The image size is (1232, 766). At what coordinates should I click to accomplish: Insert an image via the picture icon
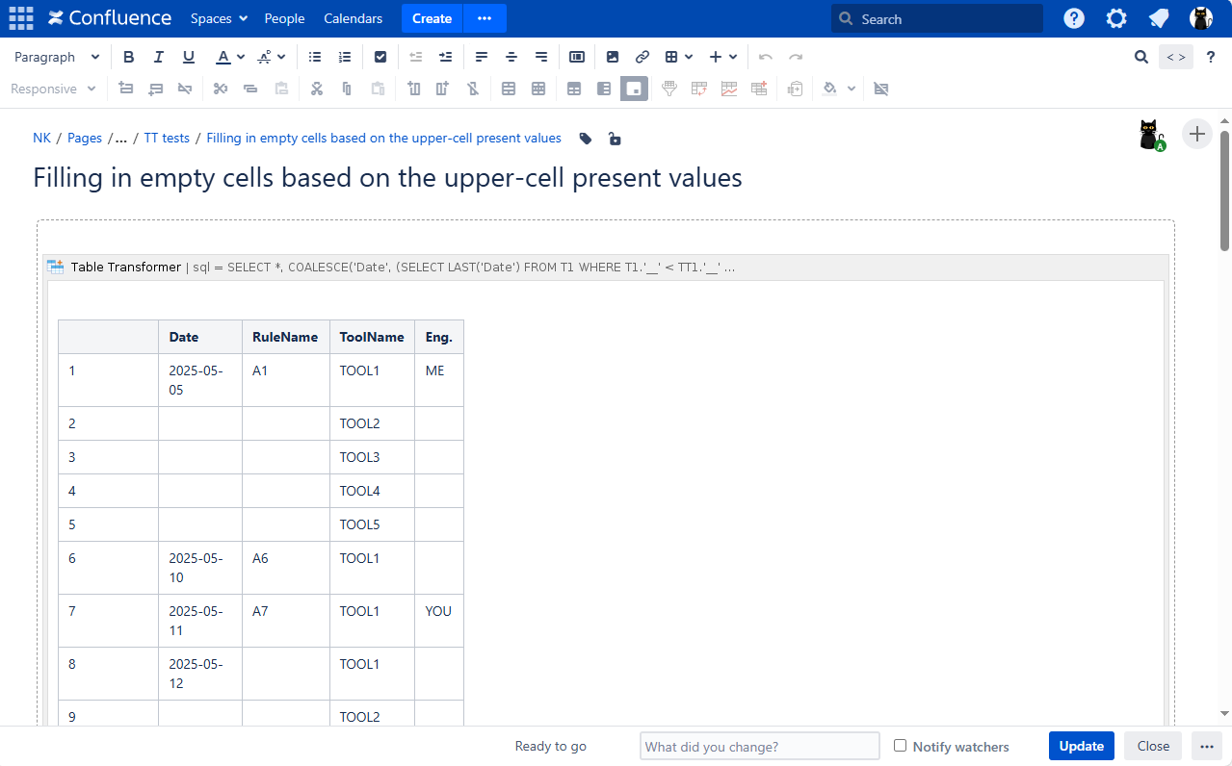[x=613, y=58]
